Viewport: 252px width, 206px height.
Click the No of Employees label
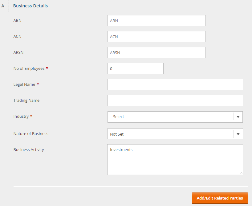coord(29,69)
